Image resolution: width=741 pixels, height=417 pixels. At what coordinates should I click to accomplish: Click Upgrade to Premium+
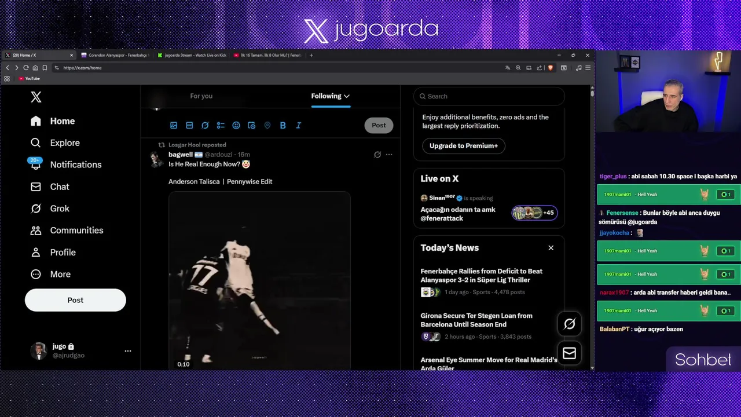point(464,146)
